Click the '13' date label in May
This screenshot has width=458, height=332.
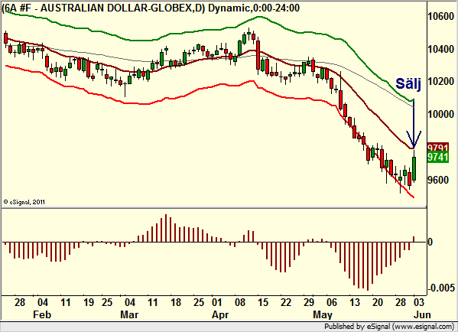(x=355, y=302)
